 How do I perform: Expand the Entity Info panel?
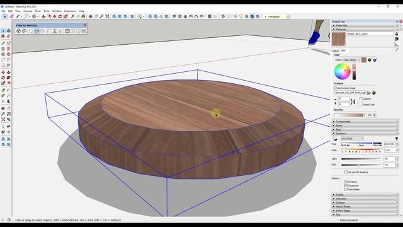coord(365,25)
